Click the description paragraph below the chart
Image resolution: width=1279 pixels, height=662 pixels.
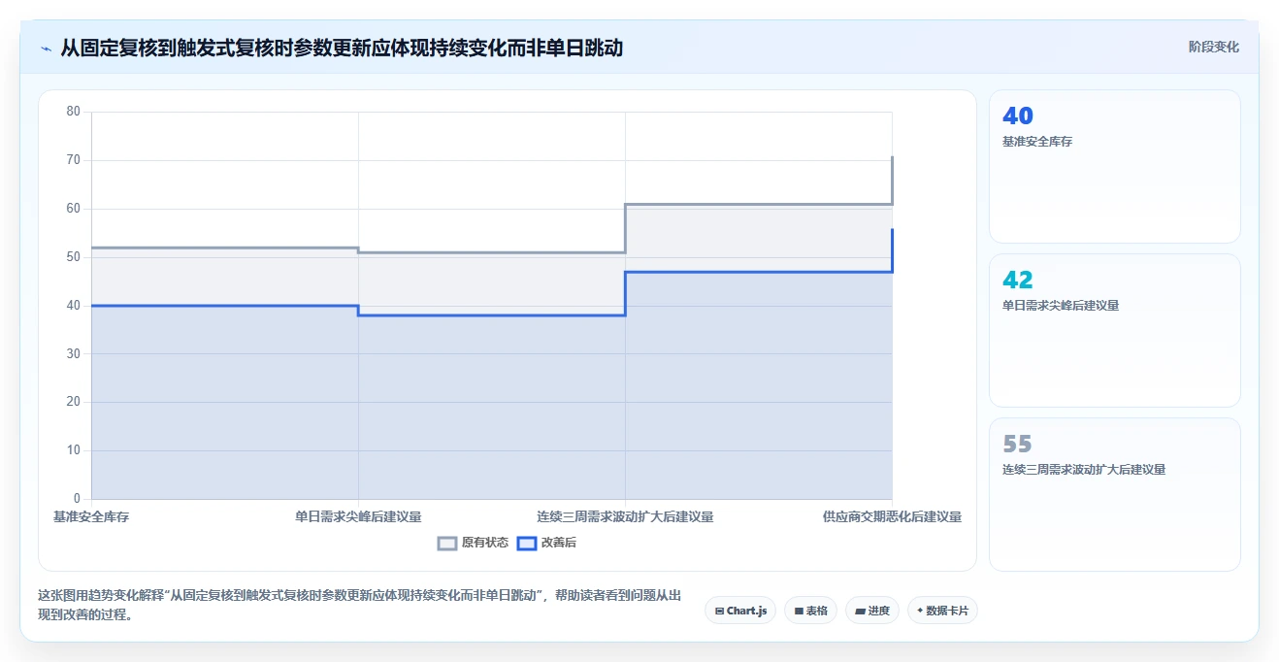tap(359, 605)
